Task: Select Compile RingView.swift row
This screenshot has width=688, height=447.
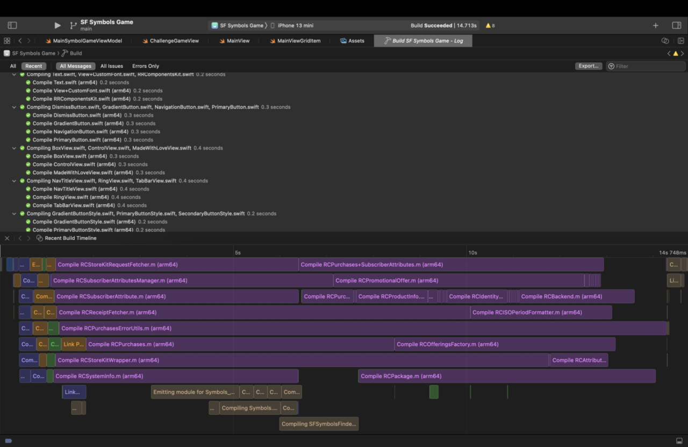Action: (x=344, y=197)
